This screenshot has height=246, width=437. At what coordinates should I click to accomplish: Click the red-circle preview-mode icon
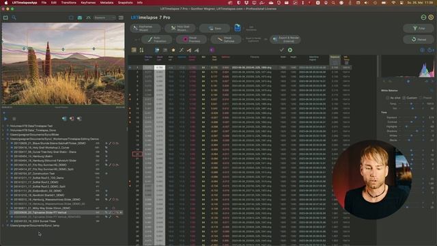pos(72,118)
